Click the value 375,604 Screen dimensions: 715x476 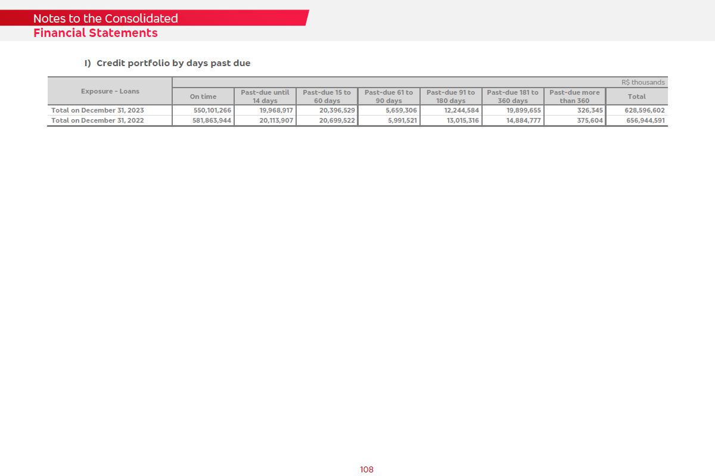point(590,120)
